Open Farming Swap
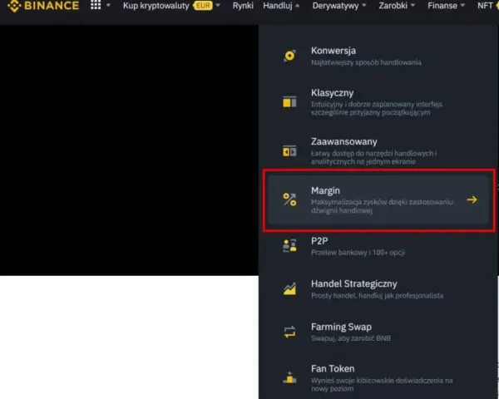499x399 pixels. coord(378,332)
